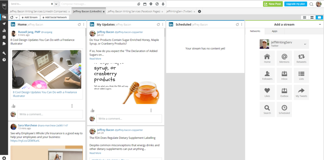Add a Followers stream
Viewport: 324px width, 160px height.
click(x=267, y=75)
